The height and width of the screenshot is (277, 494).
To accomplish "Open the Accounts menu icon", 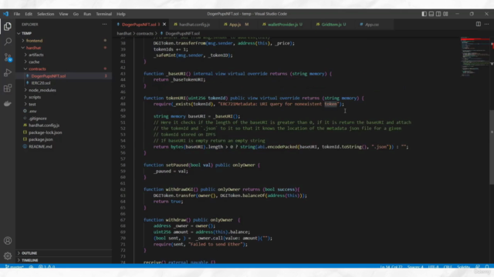I will pyautogui.click(x=8, y=241).
